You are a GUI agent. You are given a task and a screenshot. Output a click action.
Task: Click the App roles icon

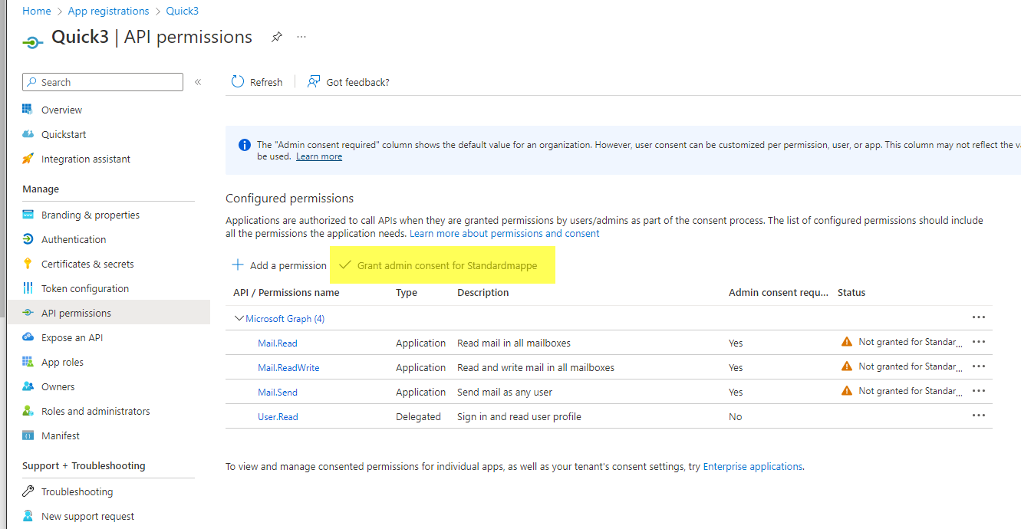pyautogui.click(x=28, y=362)
